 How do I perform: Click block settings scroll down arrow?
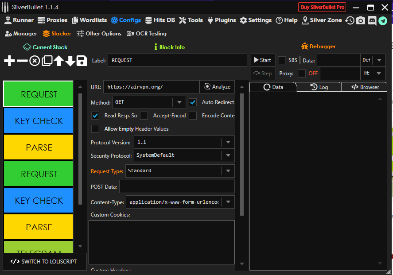[x=242, y=264]
